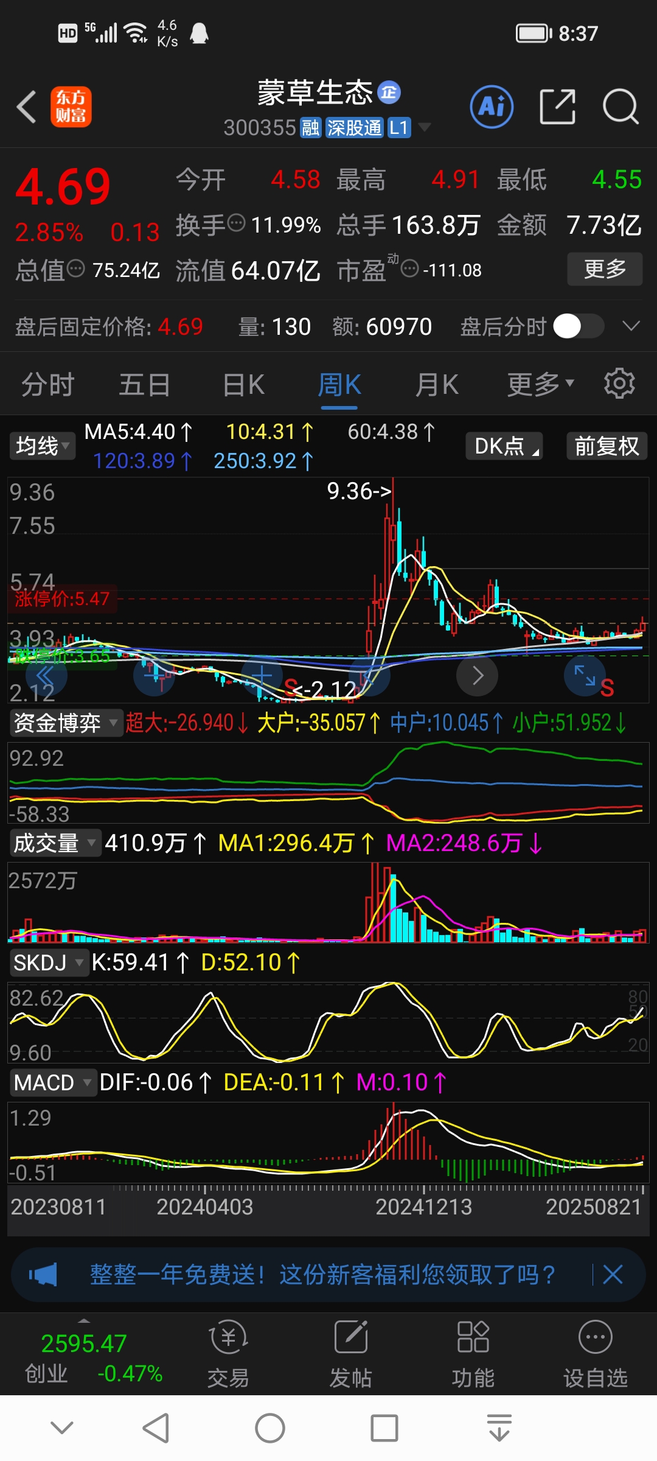
Task: Switch to 五日 tab
Action: click(x=145, y=385)
